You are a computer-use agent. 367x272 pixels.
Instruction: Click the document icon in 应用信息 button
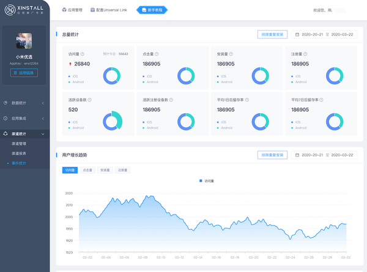(x=15, y=73)
